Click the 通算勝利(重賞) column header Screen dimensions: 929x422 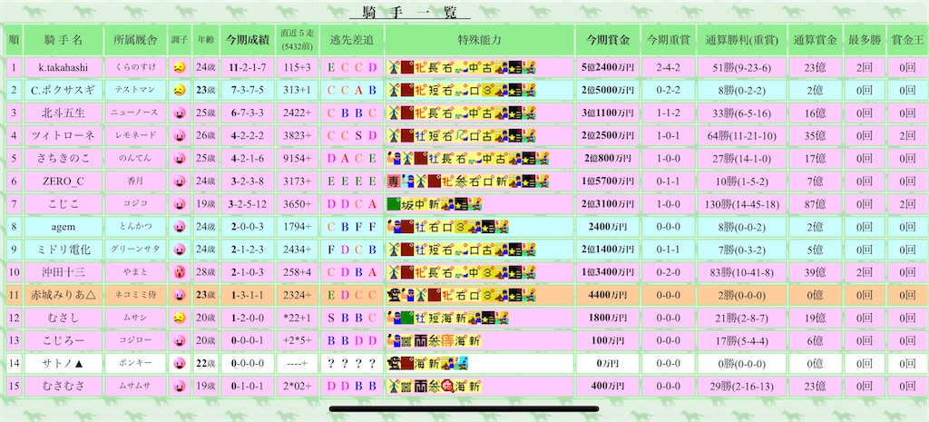[x=742, y=40]
